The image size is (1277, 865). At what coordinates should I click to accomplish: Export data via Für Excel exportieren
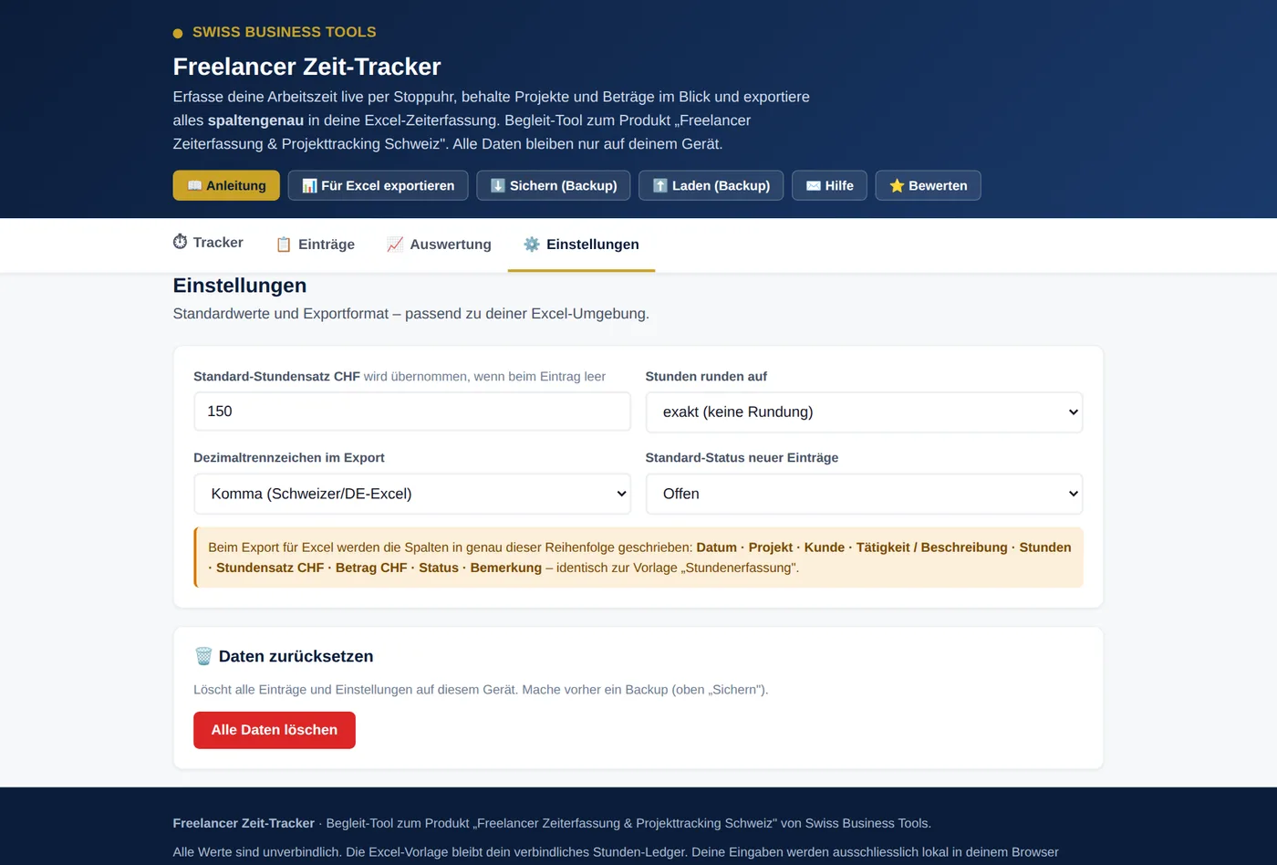378,185
